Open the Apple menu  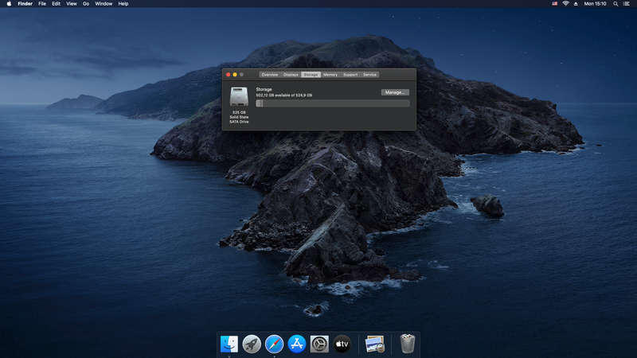pyautogui.click(x=9, y=4)
